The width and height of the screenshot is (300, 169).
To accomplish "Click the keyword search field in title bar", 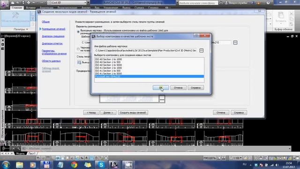I will [198, 3].
